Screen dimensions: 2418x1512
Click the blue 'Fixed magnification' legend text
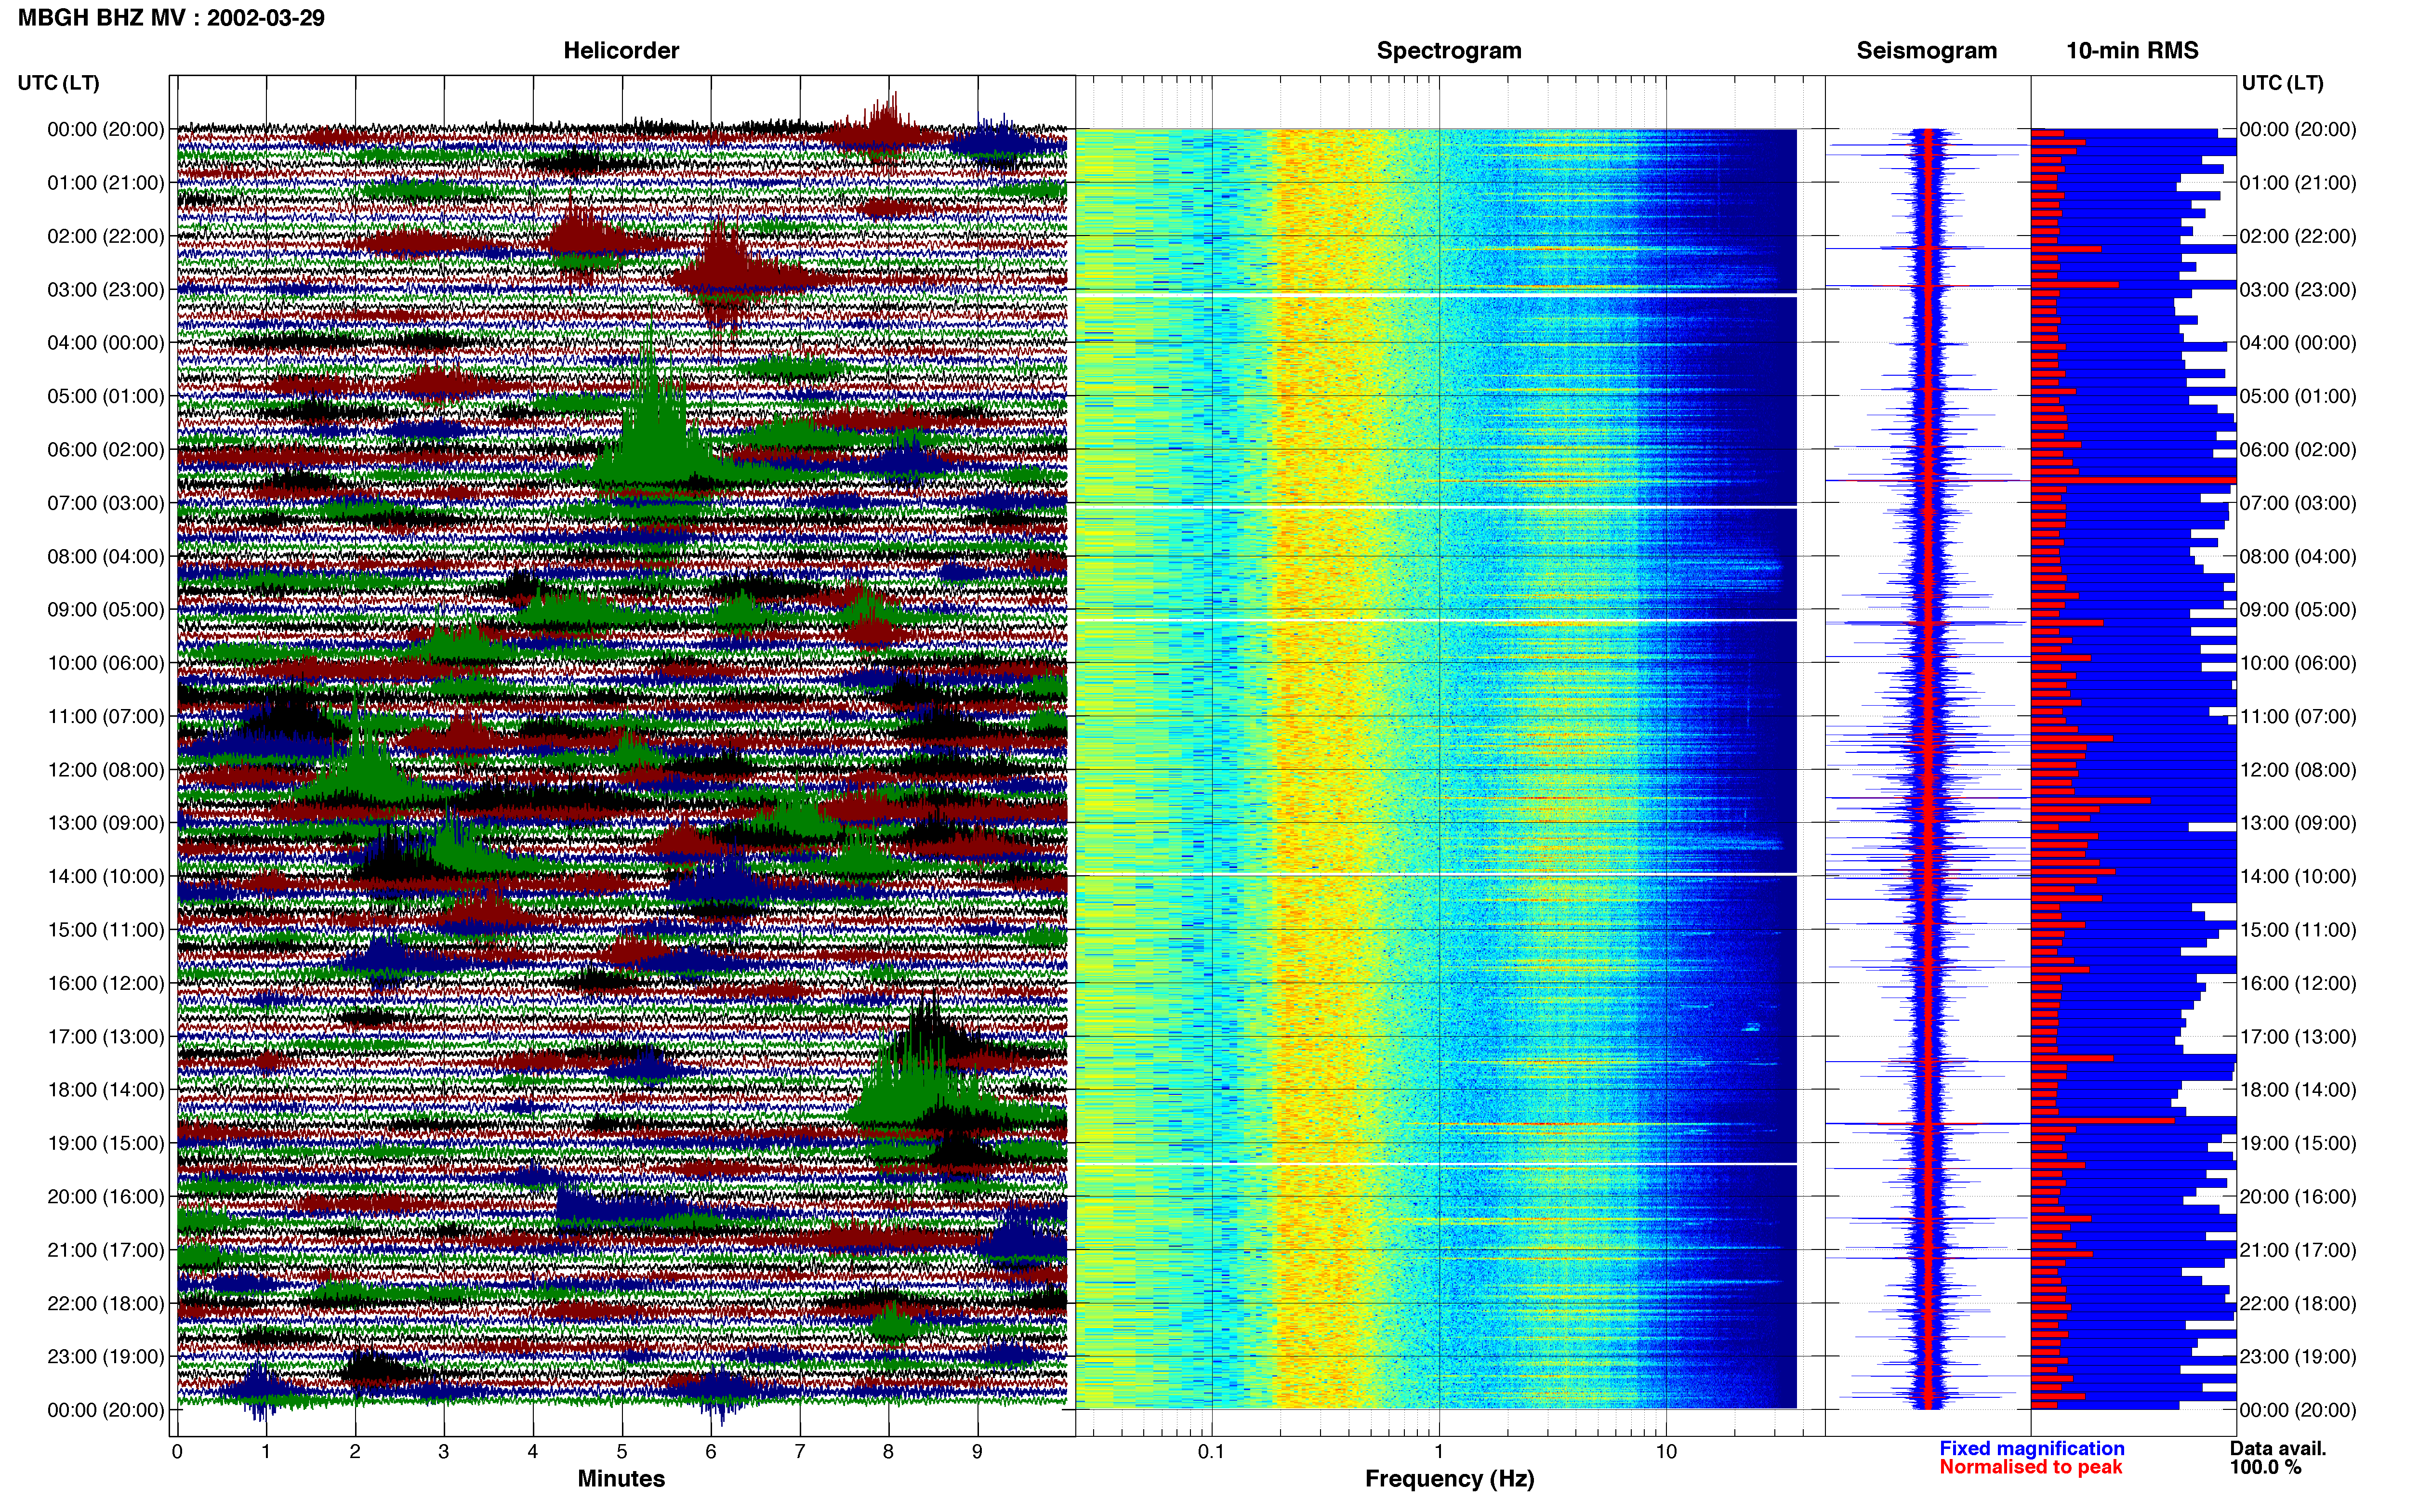(x=2031, y=1448)
